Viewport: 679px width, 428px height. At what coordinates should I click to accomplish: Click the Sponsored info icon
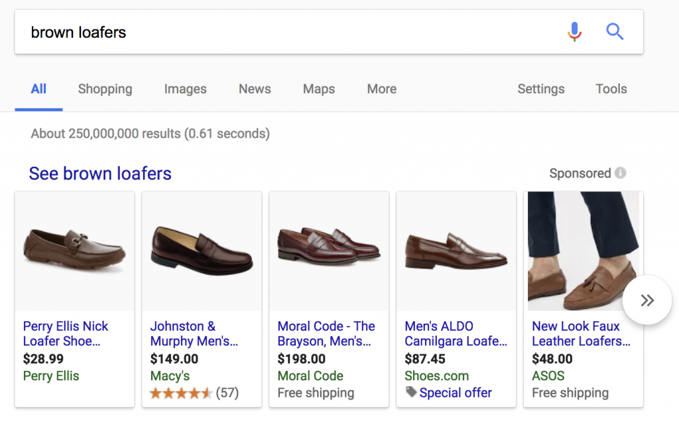point(620,173)
